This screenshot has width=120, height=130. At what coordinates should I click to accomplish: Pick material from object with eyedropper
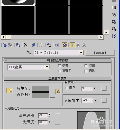[x=29, y=52]
